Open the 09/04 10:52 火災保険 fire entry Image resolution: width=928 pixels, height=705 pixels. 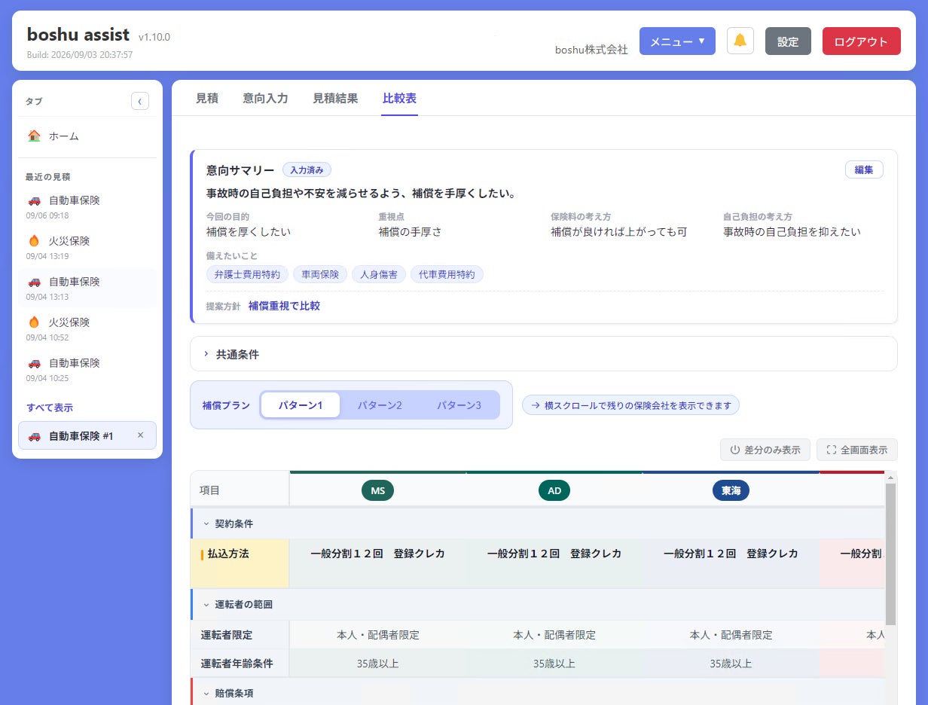(87, 328)
